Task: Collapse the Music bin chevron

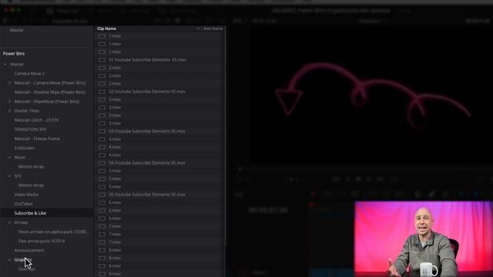Action: coord(9,157)
